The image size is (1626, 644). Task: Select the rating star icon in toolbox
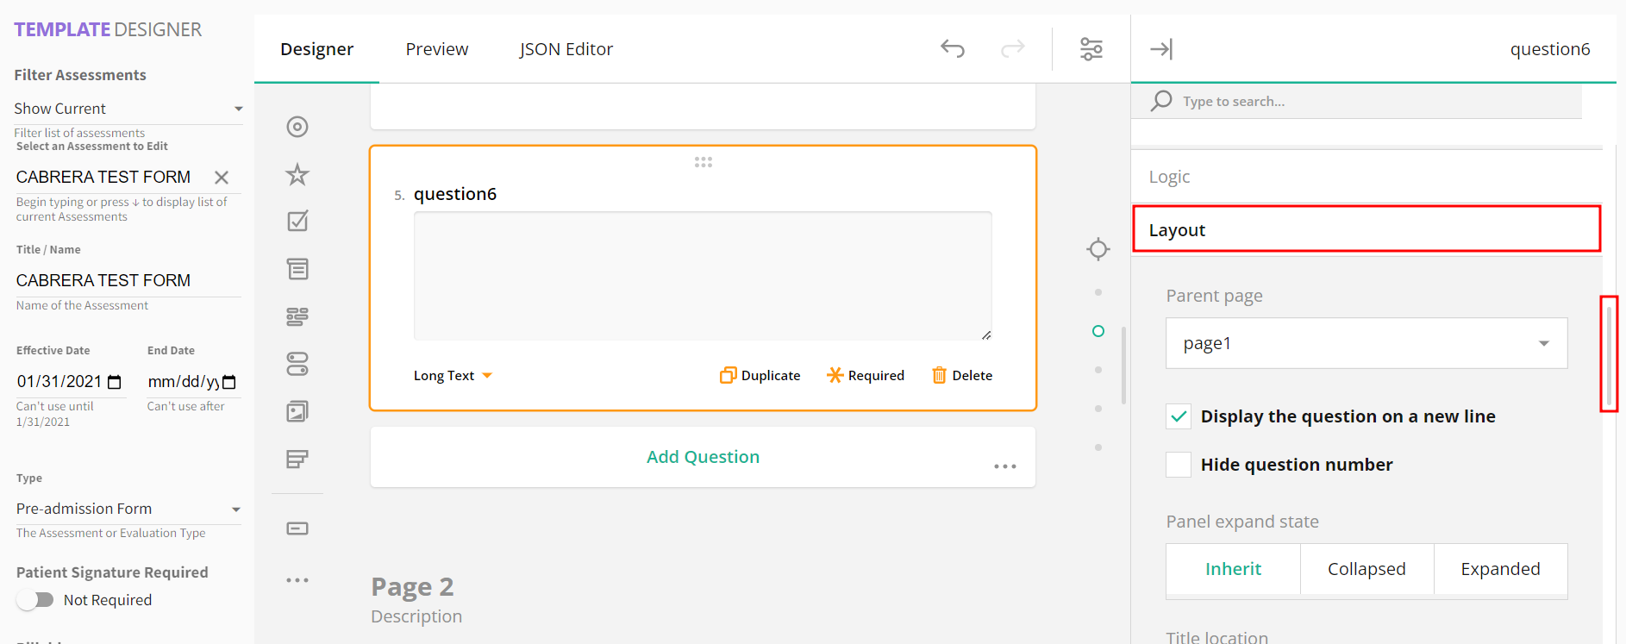point(297,175)
